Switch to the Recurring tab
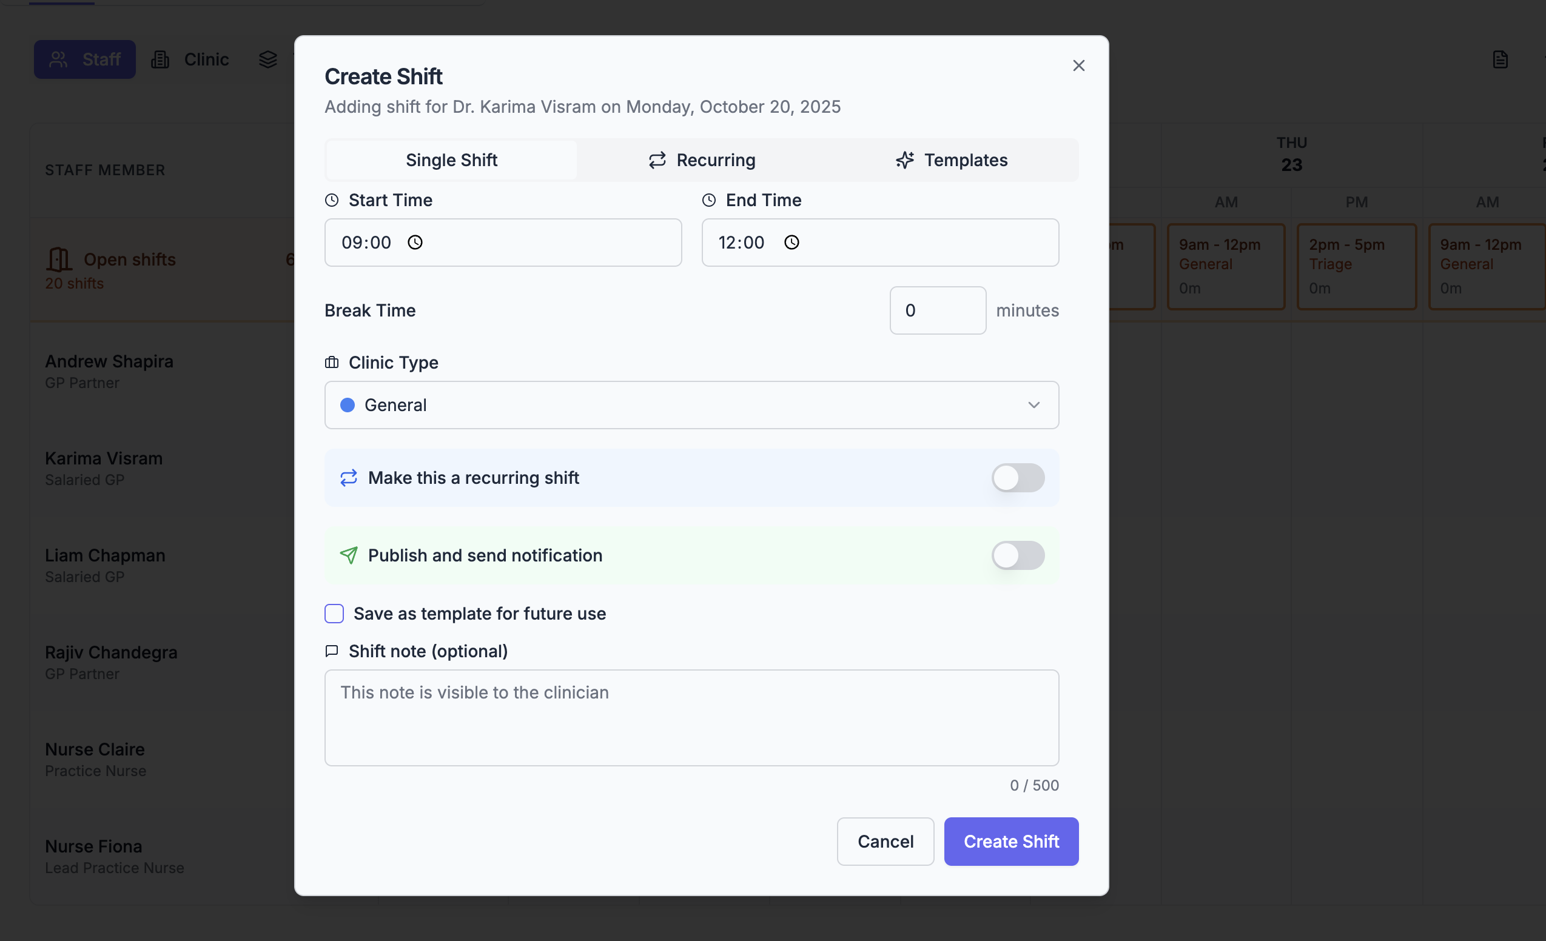 pos(702,160)
